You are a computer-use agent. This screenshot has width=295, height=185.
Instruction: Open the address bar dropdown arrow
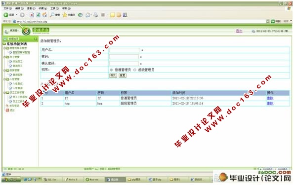[268, 21]
